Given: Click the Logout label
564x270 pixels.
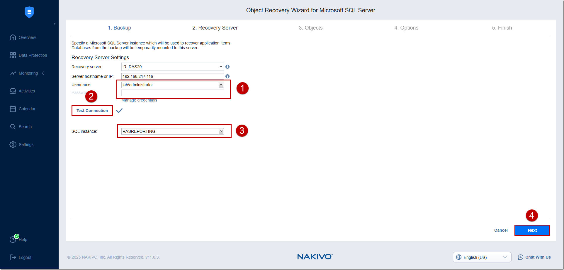Looking at the screenshot, I should [25, 257].
